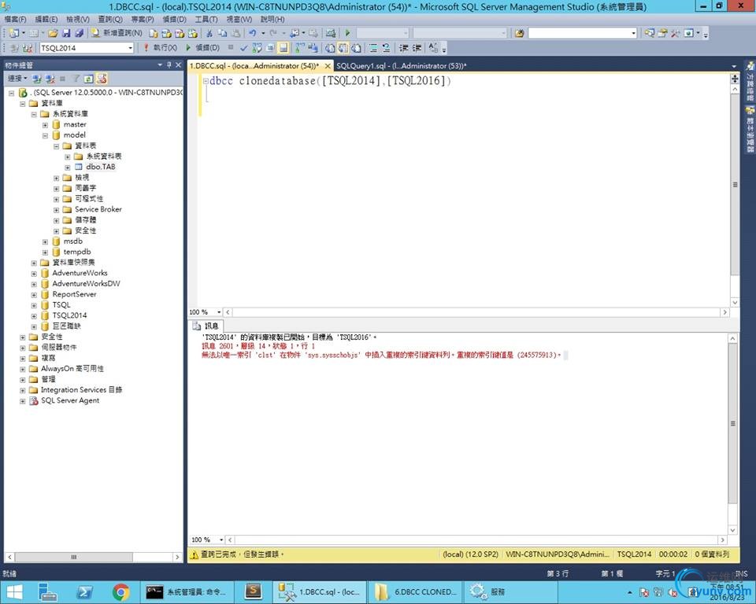Collapse the model database node
756x604 pixels.
click(45, 135)
